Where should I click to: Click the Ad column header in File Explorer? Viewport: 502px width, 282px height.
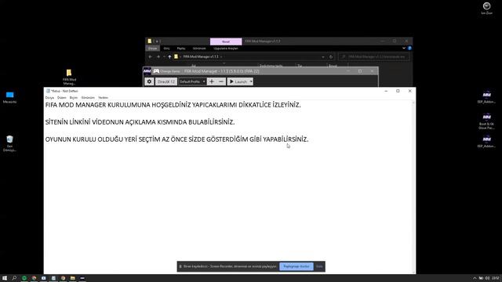coord(194,66)
